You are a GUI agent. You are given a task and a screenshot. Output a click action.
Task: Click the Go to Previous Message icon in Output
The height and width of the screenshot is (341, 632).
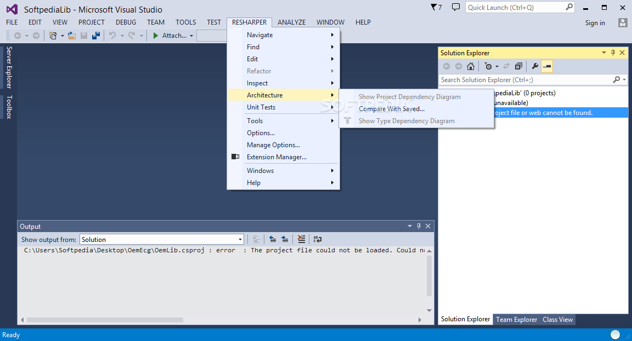coord(273,239)
